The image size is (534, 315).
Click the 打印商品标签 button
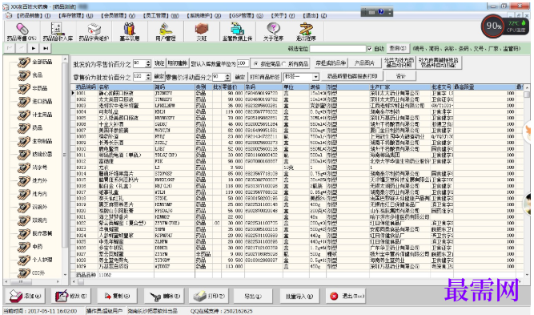click(265, 77)
